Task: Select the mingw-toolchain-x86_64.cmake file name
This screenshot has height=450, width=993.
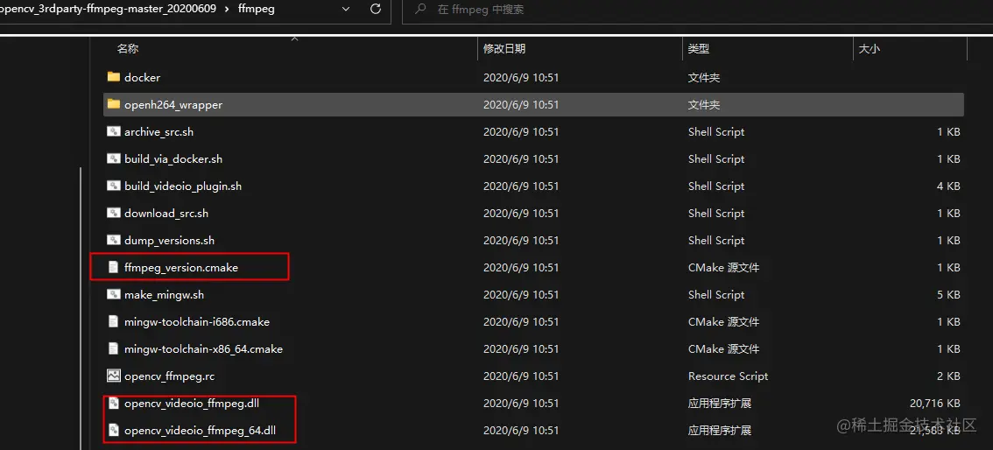Action: (x=204, y=348)
